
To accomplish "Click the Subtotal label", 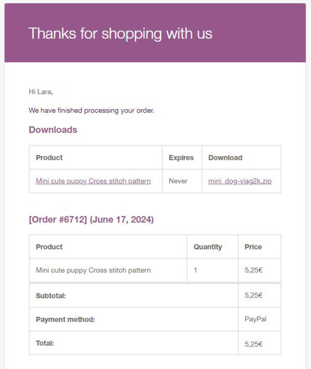I will point(51,296).
